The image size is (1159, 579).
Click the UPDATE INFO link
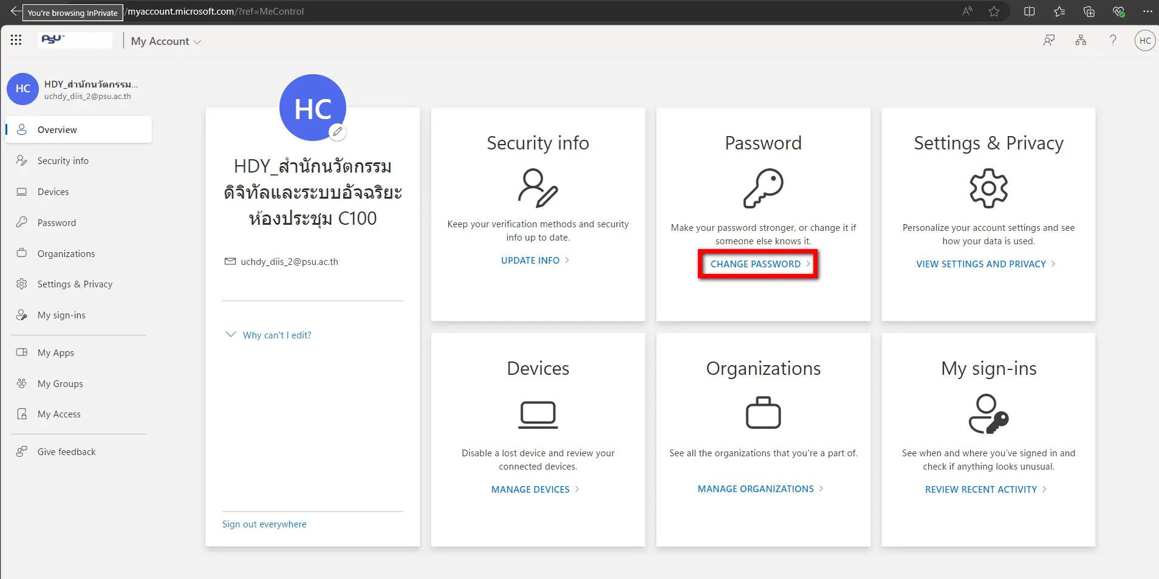[x=535, y=260]
